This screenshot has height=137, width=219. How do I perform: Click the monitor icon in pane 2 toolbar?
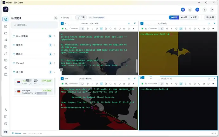point(199,28)
